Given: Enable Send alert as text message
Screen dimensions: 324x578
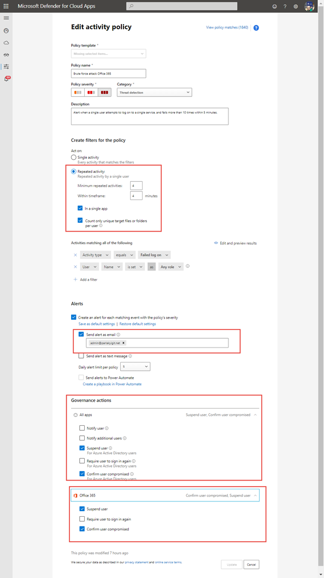Looking at the screenshot, I should (x=81, y=356).
